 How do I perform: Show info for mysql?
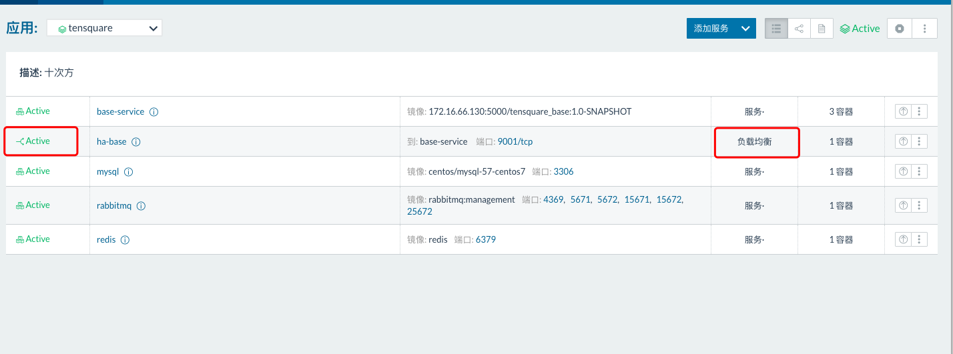(129, 172)
